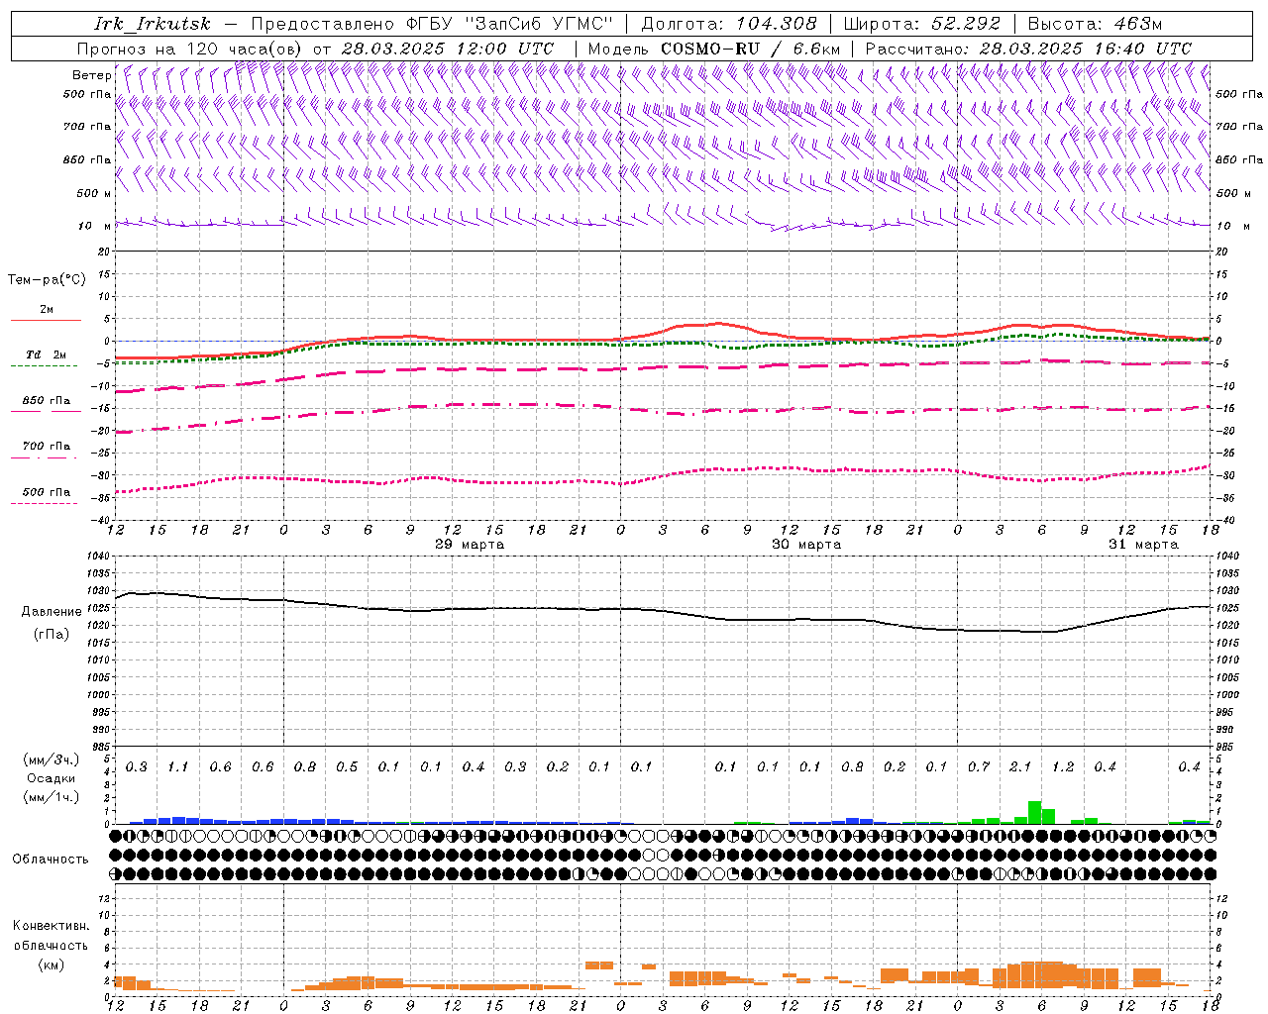Screen dimensions: 1268x1014
Task: Click the tallest green precipitation bar
Action: coord(1034,812)
